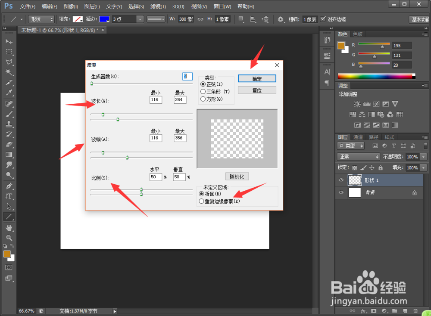The image size is (431, 316).
Task: Switch to the 通道 tab
Action: pos(358,137)
